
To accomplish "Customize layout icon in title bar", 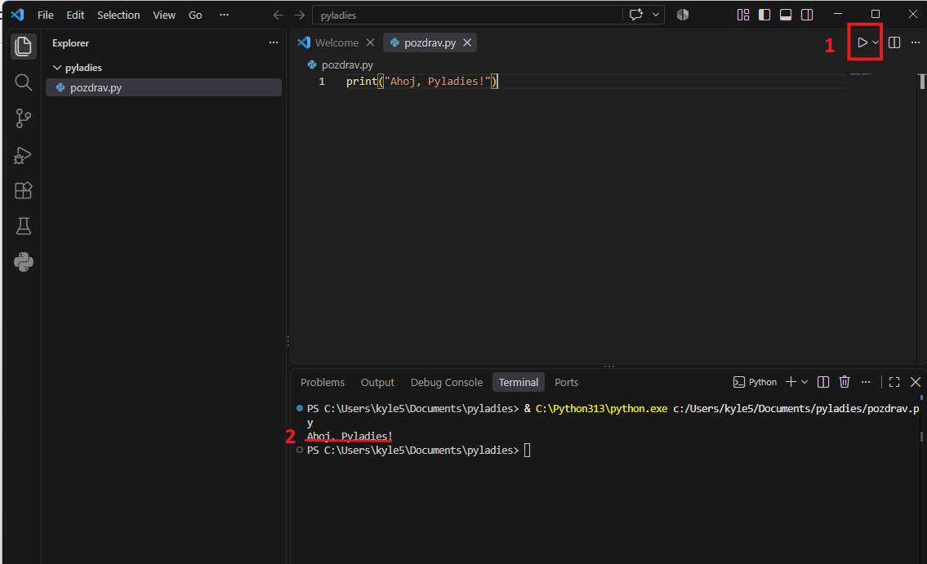I will point(743,15).
